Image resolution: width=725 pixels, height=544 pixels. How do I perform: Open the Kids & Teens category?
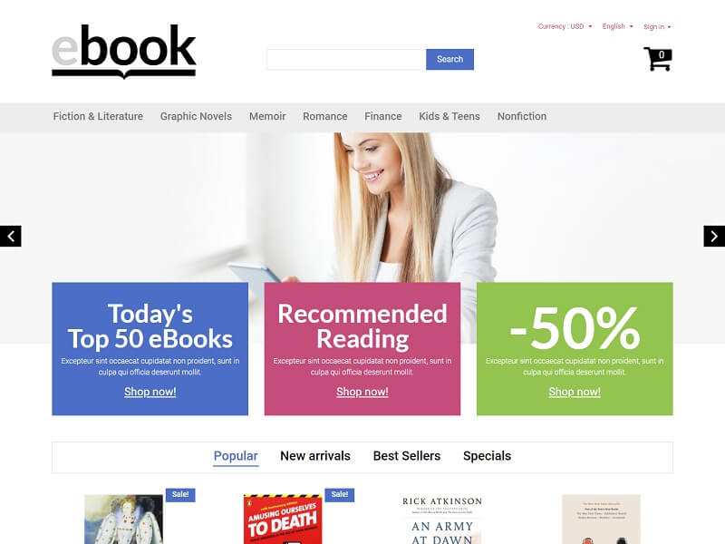(x=449, y=117)
